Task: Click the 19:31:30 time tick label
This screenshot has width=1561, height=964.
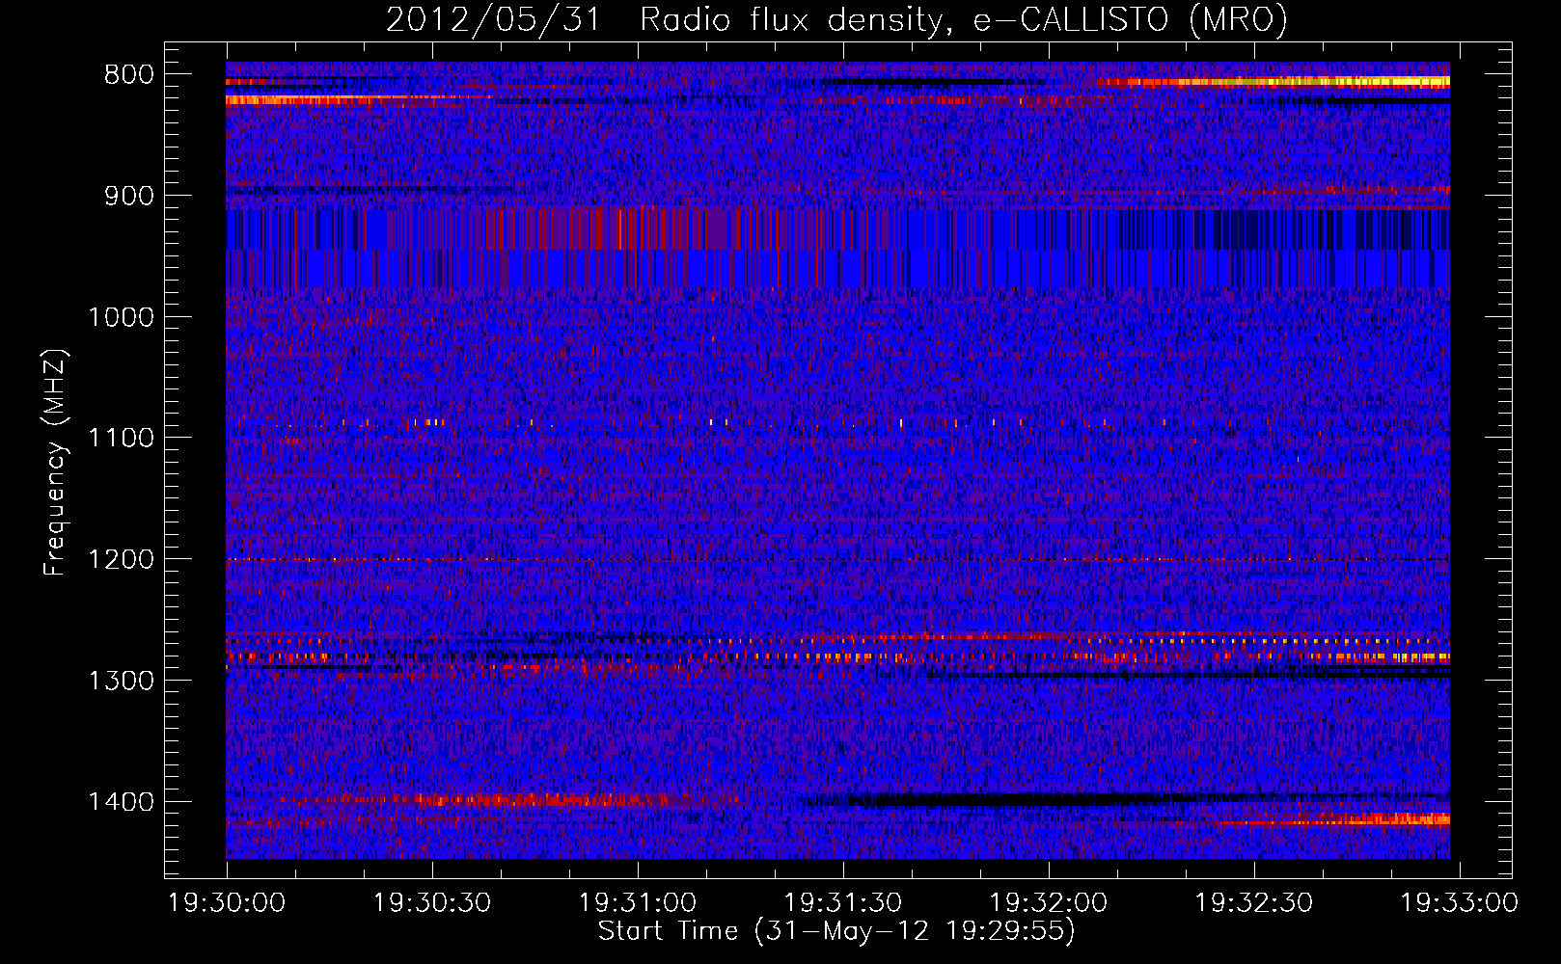Action: pos(843,903)
